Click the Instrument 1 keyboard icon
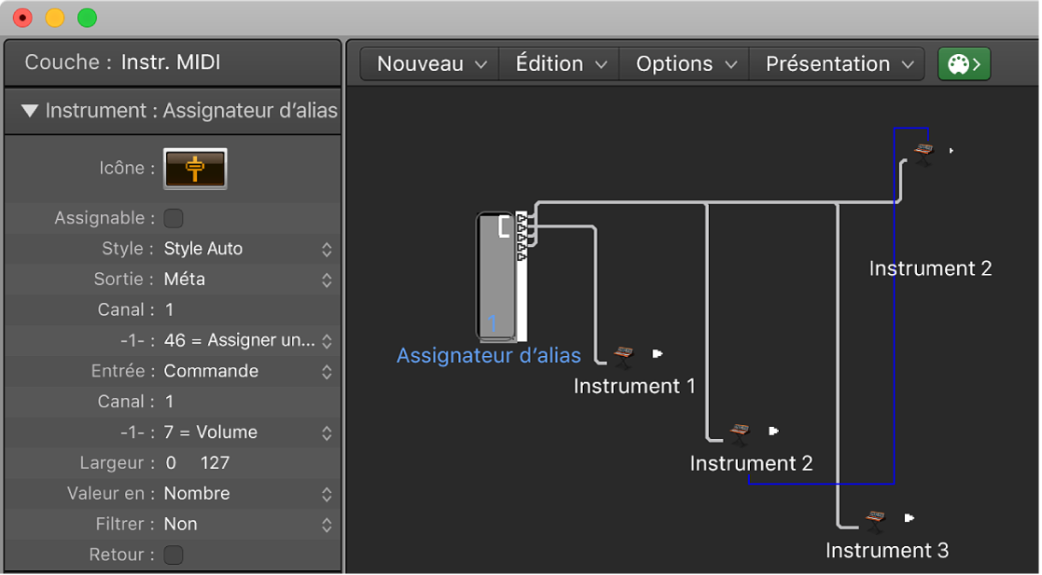 [x=624, y=354]
